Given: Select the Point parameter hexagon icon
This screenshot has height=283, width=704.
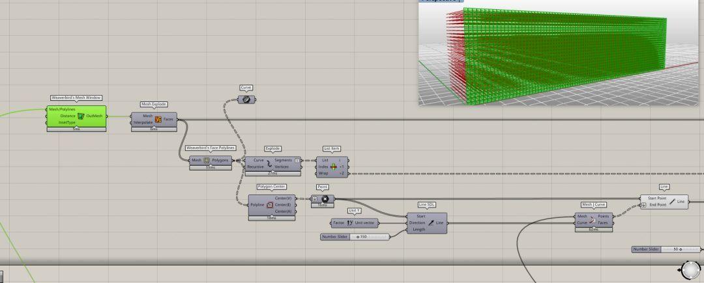Looking at the screenshot, I should tap(325, 199).
